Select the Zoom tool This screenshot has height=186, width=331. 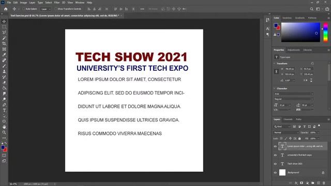tap(4, 132)
